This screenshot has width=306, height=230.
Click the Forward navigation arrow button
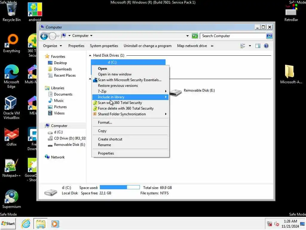[x=52, y=36]
